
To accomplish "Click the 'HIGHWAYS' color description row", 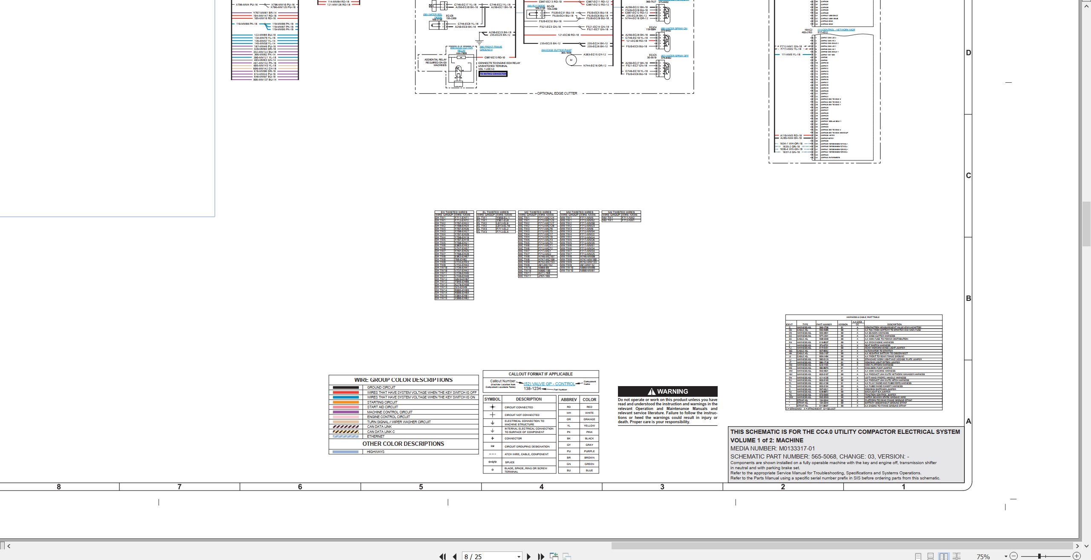I will point(403,452).
